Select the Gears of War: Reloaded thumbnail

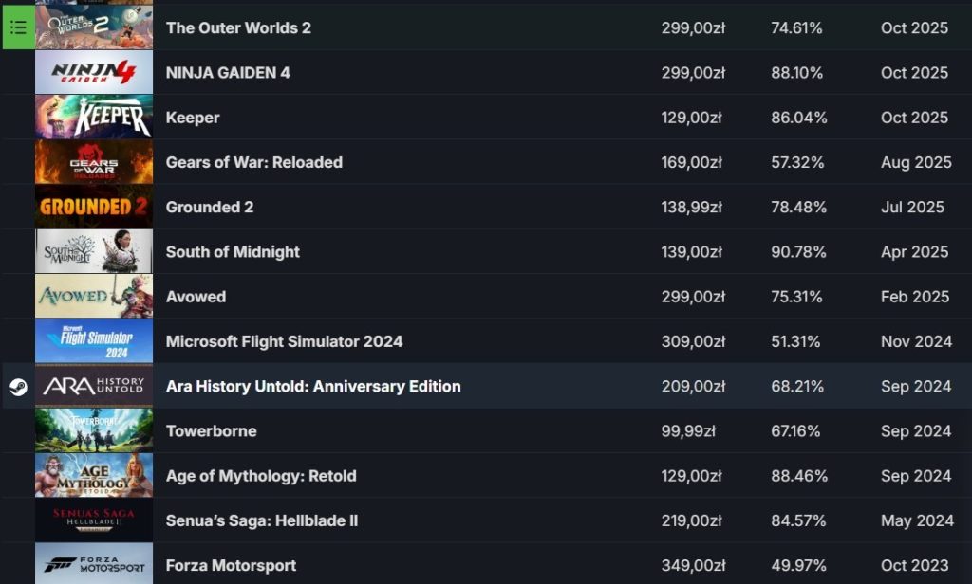tap(94, 162)
